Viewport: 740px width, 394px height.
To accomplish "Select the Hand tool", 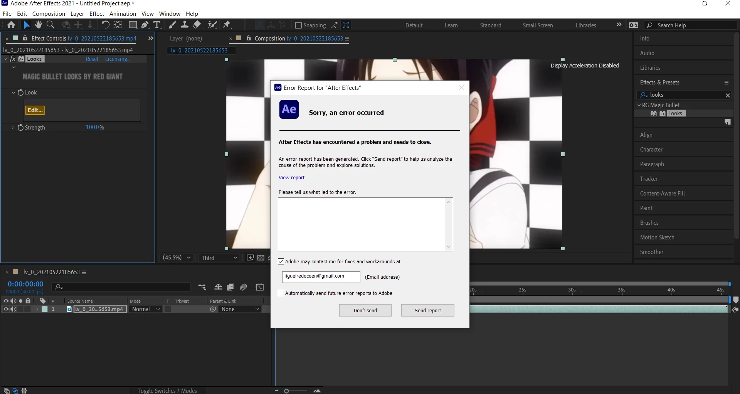I will (x=38, y=25).
